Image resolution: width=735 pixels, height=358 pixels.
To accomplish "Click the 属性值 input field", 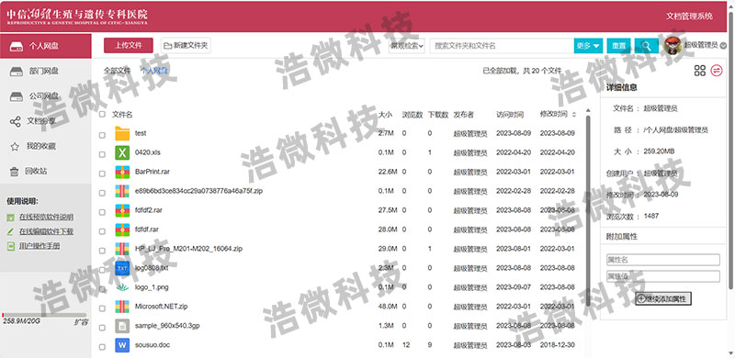I will (x=662, y=276).
